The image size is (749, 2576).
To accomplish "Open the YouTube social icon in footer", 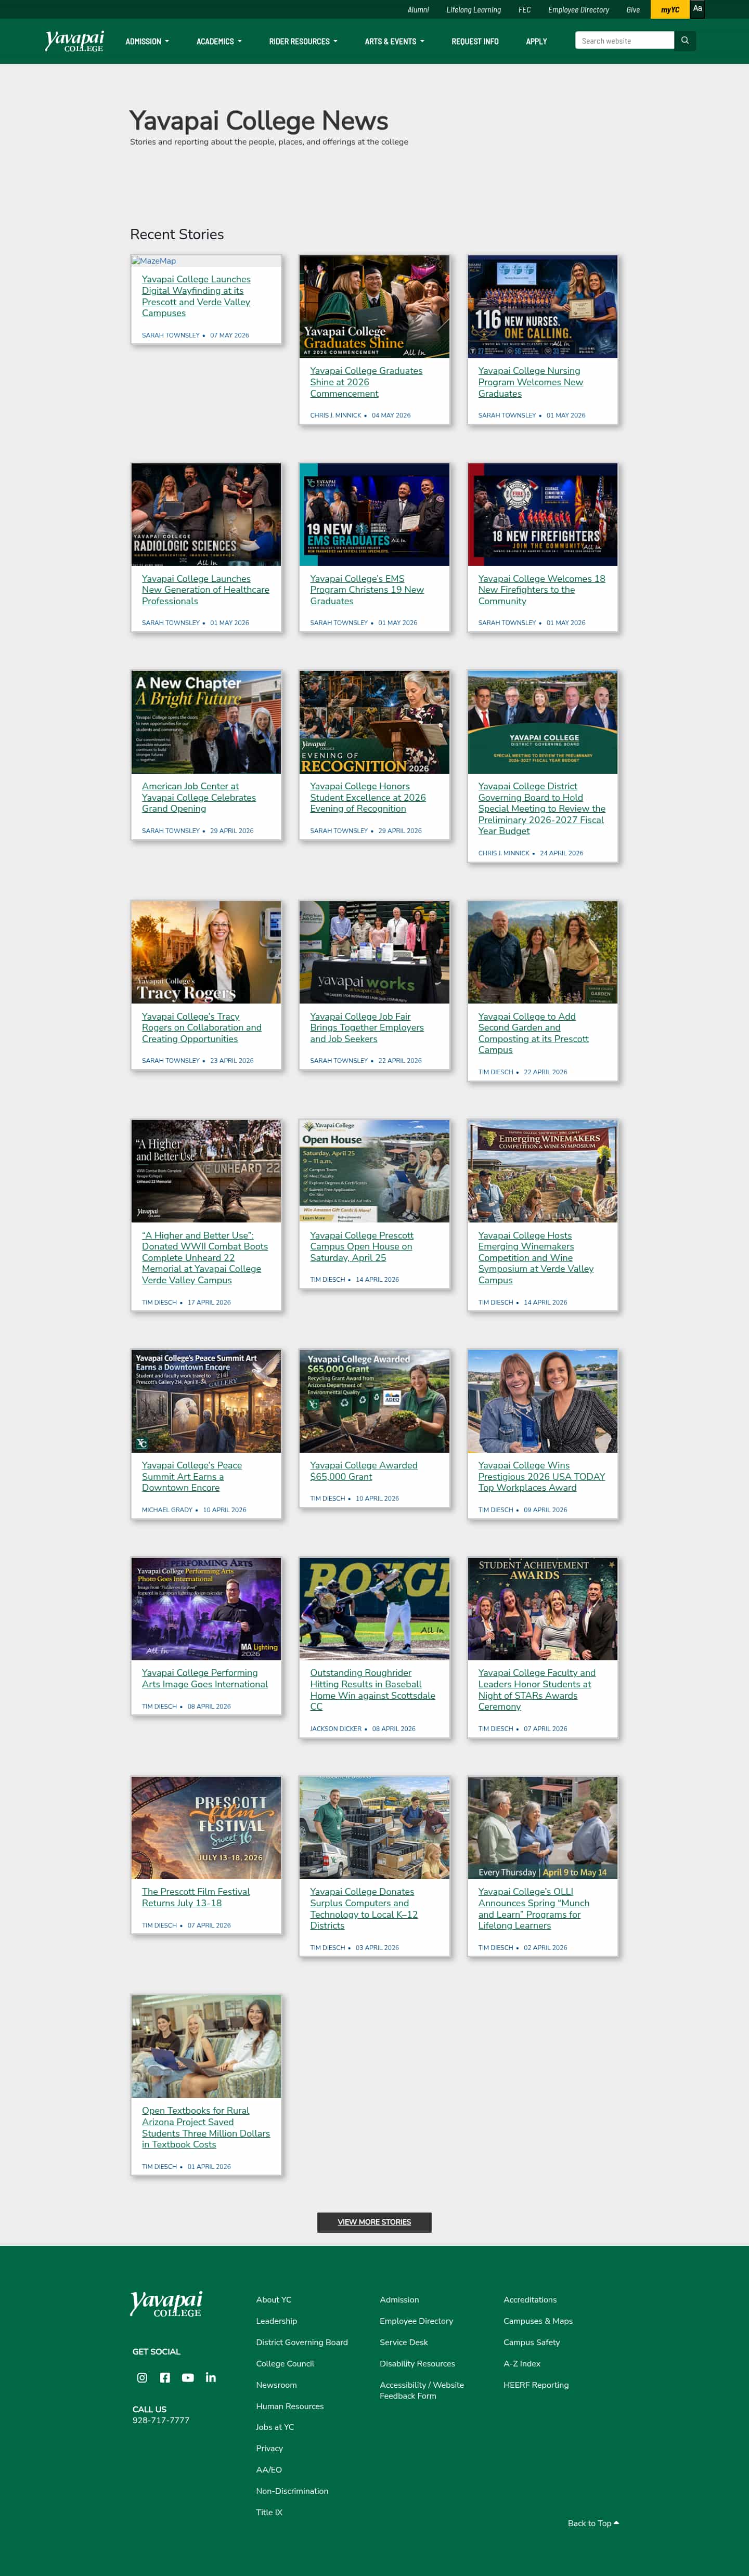I will pyautogui.click(x=188, y=2377).
